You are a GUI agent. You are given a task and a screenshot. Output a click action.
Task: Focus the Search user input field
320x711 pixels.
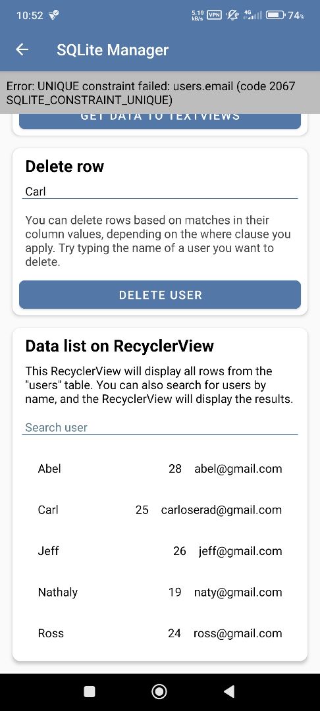(x=160, y=427)
